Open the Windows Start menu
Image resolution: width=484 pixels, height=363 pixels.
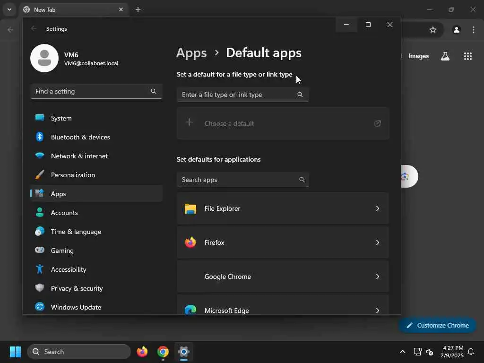(x=15, y=352)
